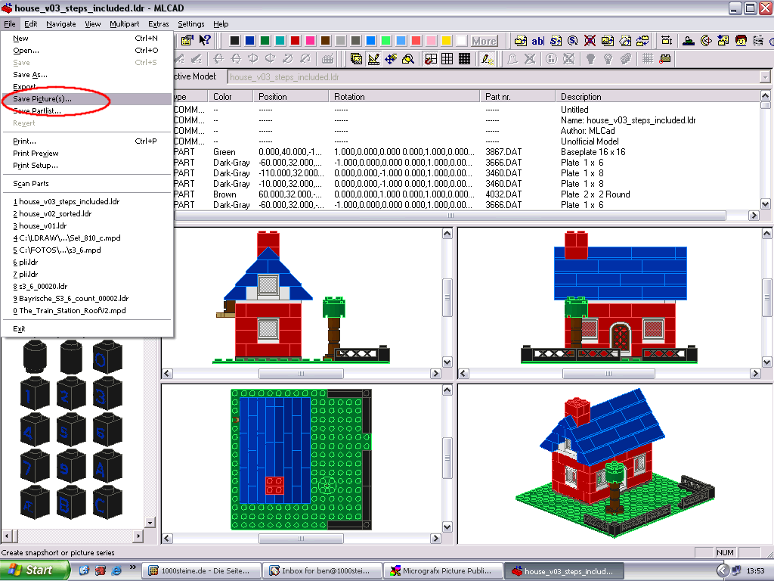Click the Windows Start button

34,570
